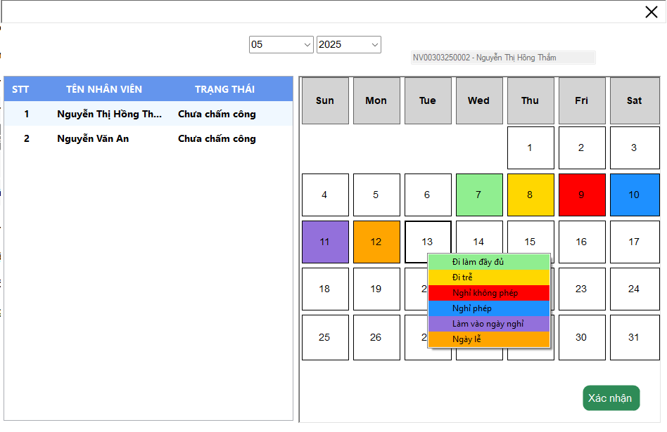Click 'Chưa chấm công' status for Nguyễn Thị Hồng
The image size is (667, 432).
tap(217, 114)
